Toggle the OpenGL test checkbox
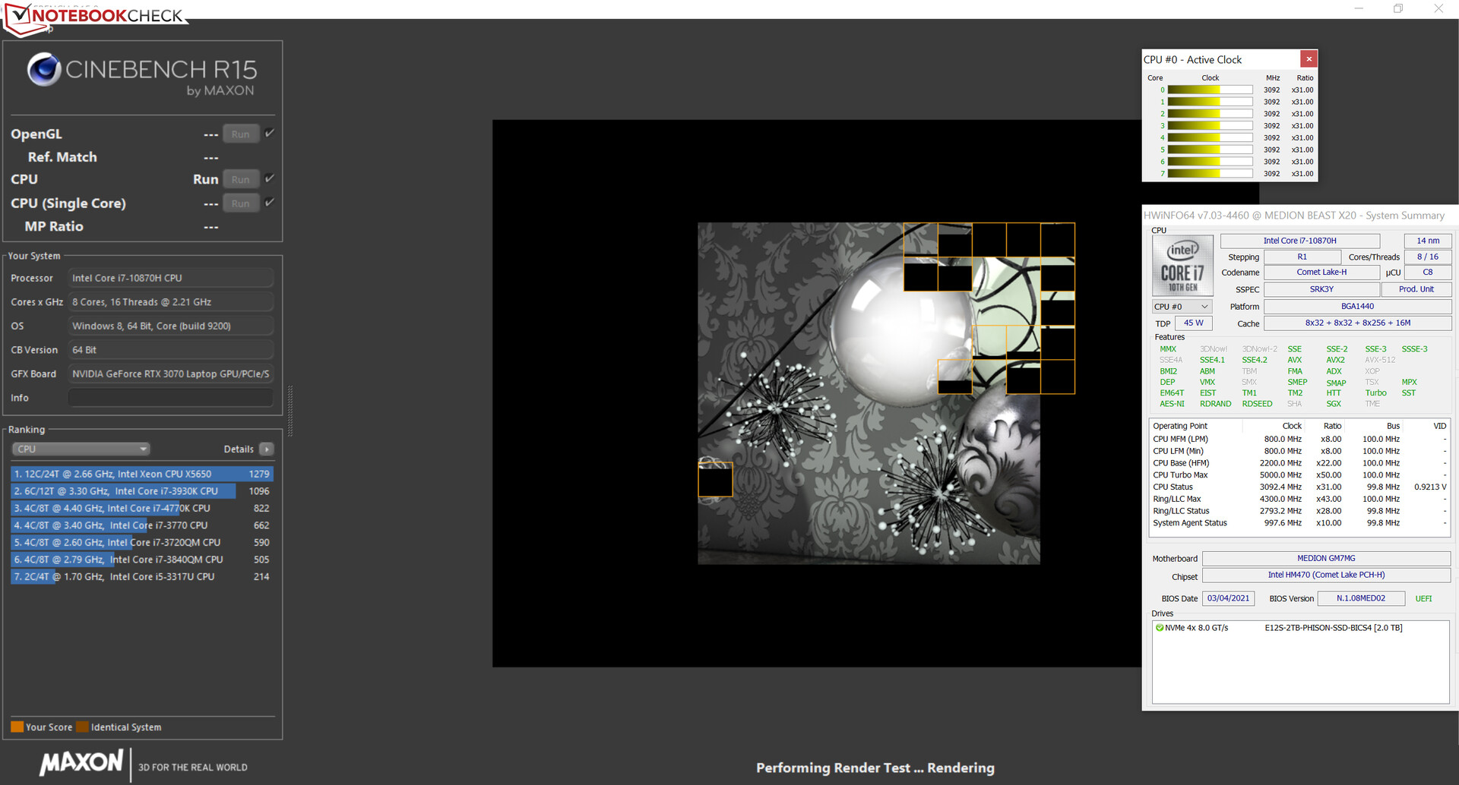 (270, 134)
